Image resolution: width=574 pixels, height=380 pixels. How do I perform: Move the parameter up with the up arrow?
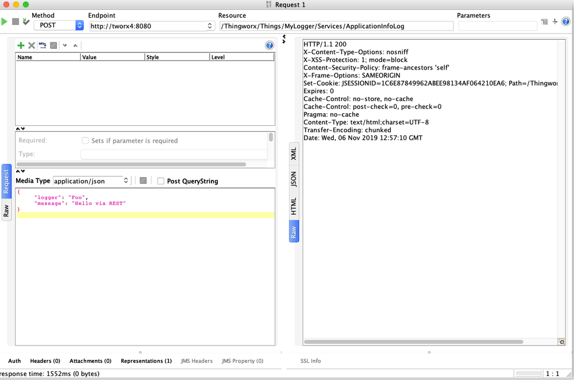[75, 45]
